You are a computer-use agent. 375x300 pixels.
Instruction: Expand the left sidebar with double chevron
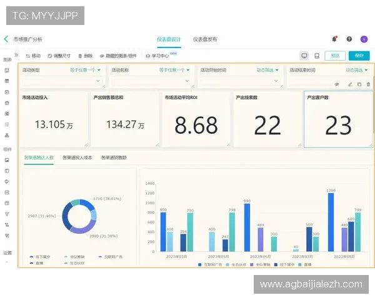16,55
